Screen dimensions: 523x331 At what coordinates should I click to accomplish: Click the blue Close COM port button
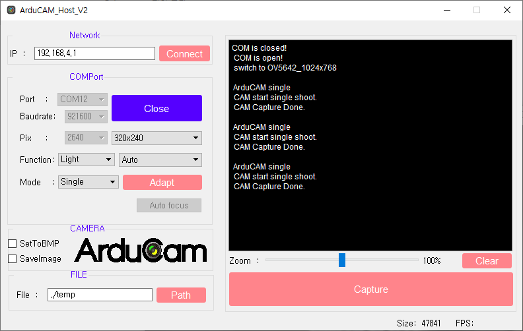pos(157,108)
